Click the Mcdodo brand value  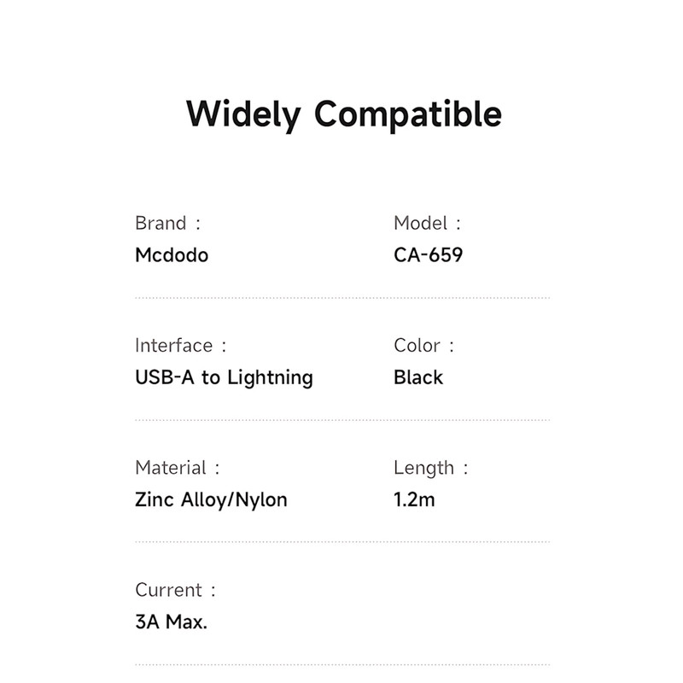click(x=172, y=255)
